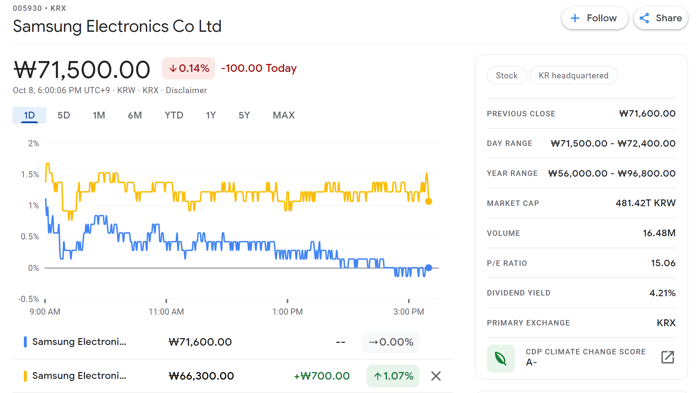Remove the ₩66,300.00 comparison with X icon

(x=436, y=376)
